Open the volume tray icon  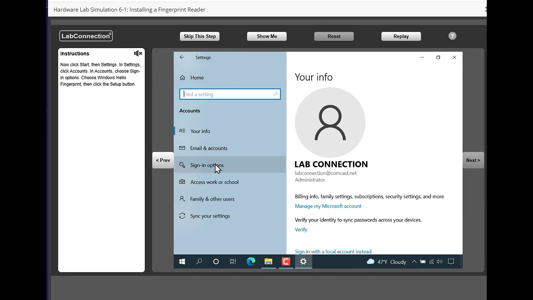(439, 262)
